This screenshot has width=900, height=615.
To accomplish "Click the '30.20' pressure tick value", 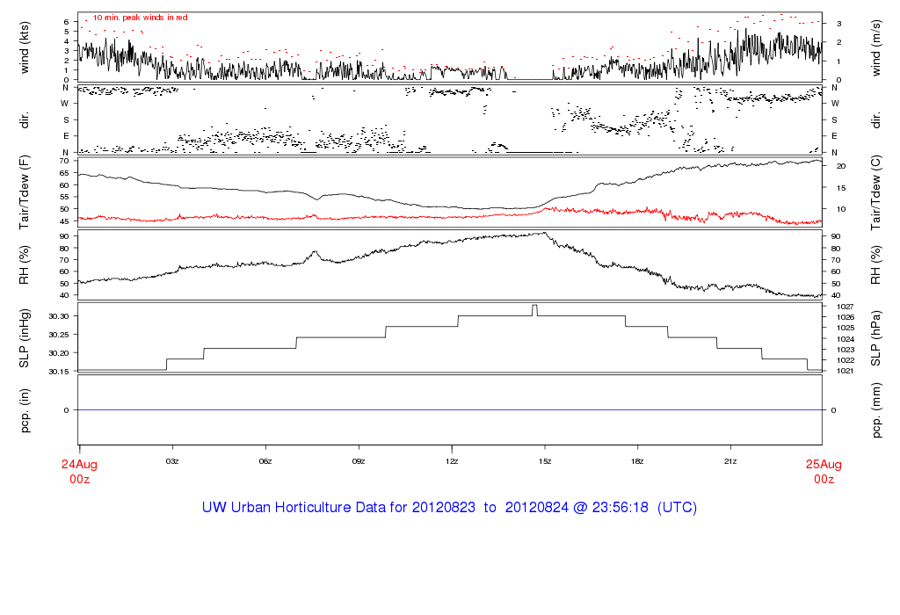I will pyautogui.click(x=59, y=353).
